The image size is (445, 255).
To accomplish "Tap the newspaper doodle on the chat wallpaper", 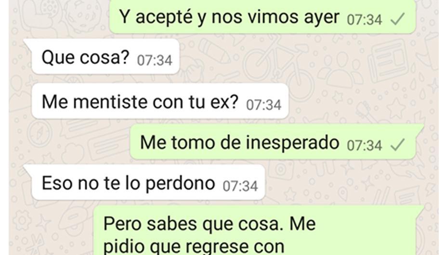I will click(387, 61).
